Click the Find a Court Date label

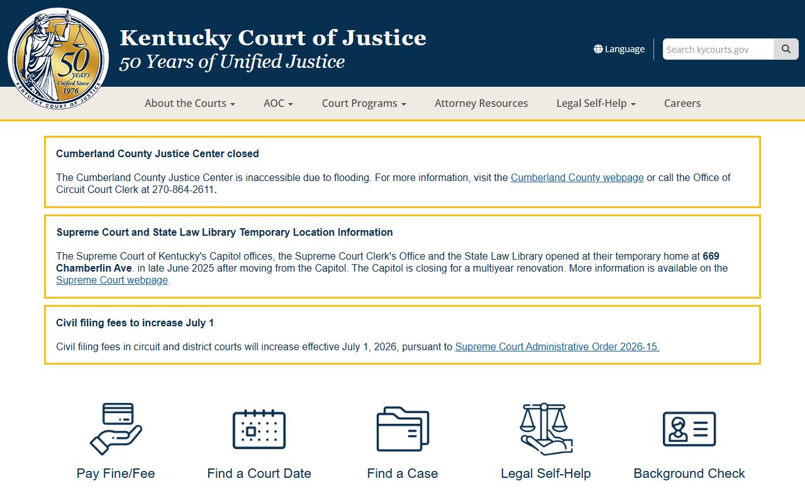[259, 473]
